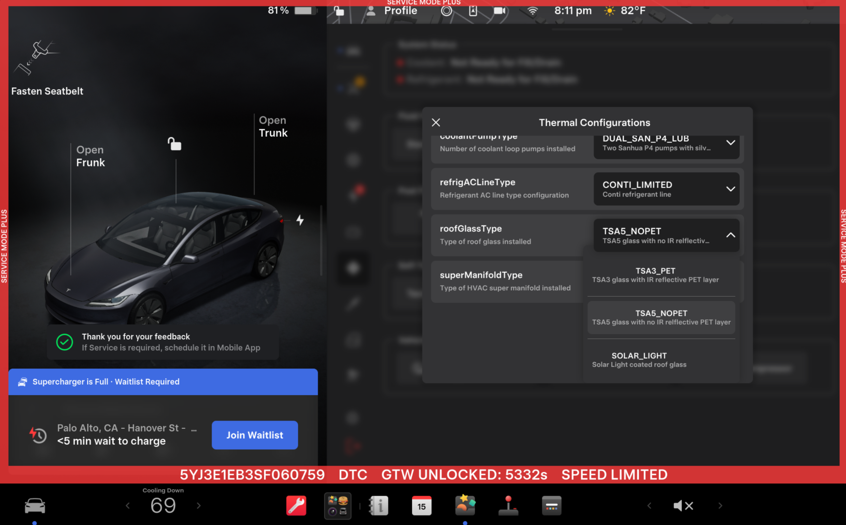The width and height of the screenshot is (846, 525).
Task: Choose TSA3_PET roof glass option
Action: point(661,275)
